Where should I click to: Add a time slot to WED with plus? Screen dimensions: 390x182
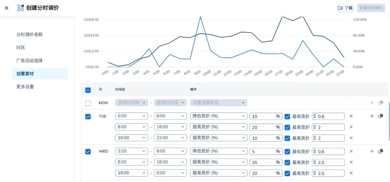click(372, 151)
